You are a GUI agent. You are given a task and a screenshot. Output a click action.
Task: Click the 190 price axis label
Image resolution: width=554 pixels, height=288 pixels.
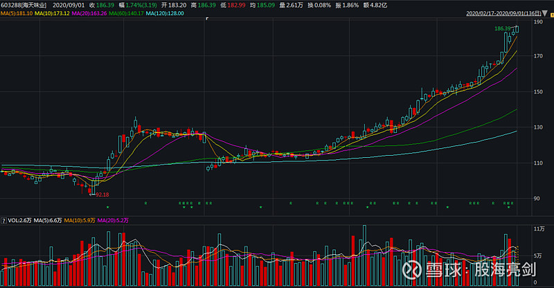538,22
